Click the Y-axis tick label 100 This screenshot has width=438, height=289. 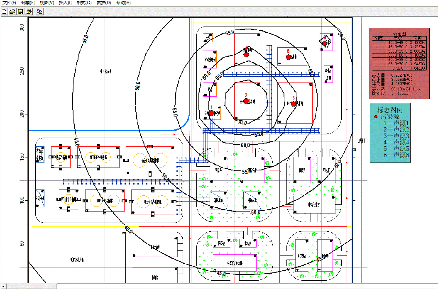[x=22, y=200]
